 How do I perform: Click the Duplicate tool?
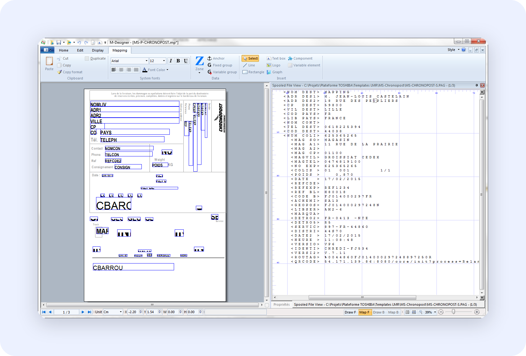[x=95, y=58]
